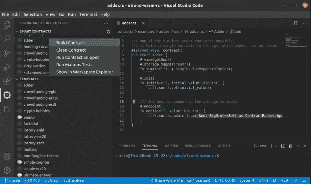Close the terminal panel
311x184 pixels.
(x=305, y=146)
